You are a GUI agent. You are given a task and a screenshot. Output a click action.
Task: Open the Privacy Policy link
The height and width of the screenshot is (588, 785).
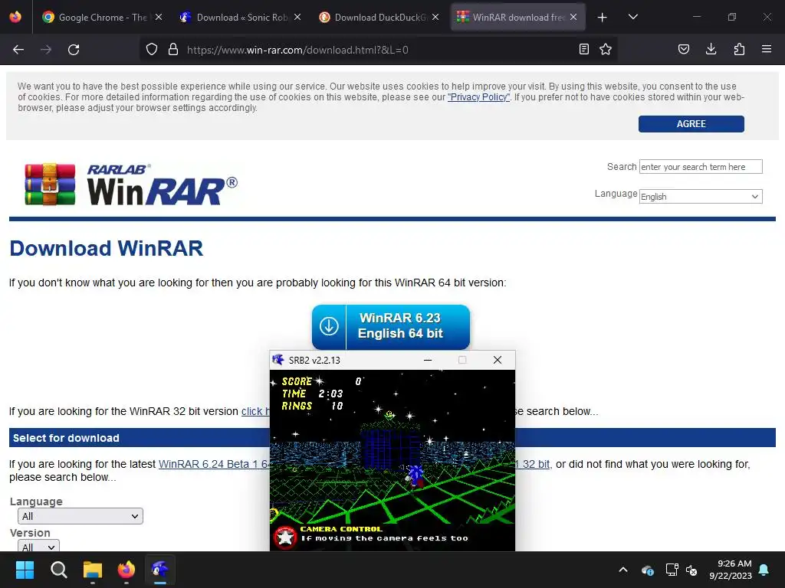click(x=478, y=97)
